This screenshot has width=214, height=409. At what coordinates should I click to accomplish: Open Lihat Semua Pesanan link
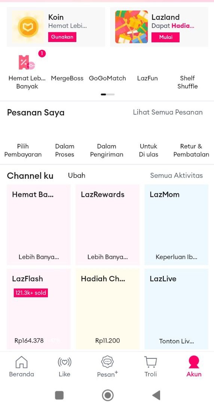pyautogui.click(x=168, y=112)
